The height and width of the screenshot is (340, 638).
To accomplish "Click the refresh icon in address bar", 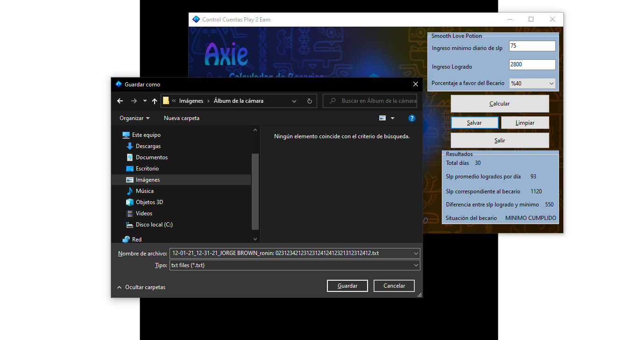I will click(x=309, y=101).
